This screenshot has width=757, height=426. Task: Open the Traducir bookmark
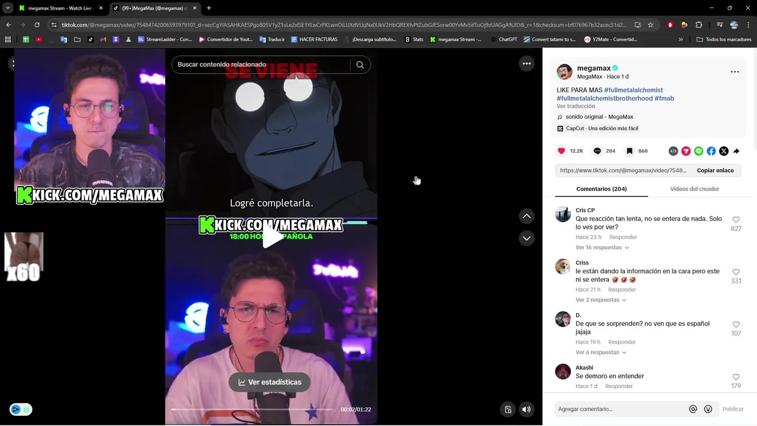pyautogui.click(x=271, y=40)
